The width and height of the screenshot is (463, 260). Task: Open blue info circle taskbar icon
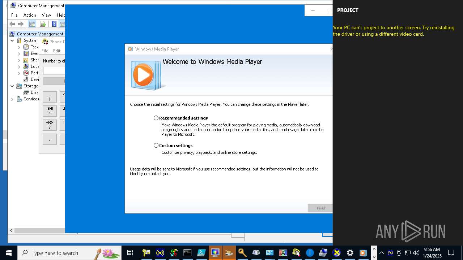310,253
